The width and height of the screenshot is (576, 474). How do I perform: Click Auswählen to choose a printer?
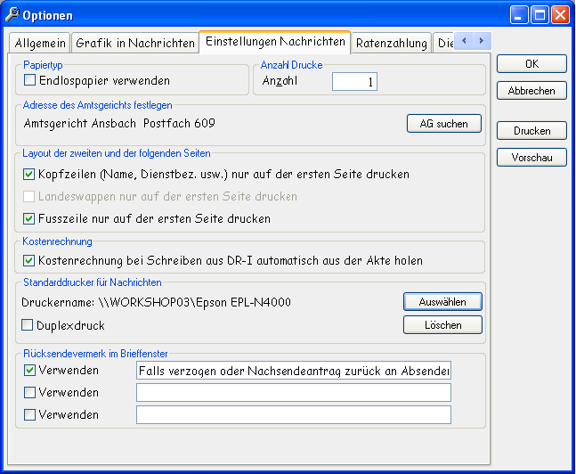pos(442,302)
